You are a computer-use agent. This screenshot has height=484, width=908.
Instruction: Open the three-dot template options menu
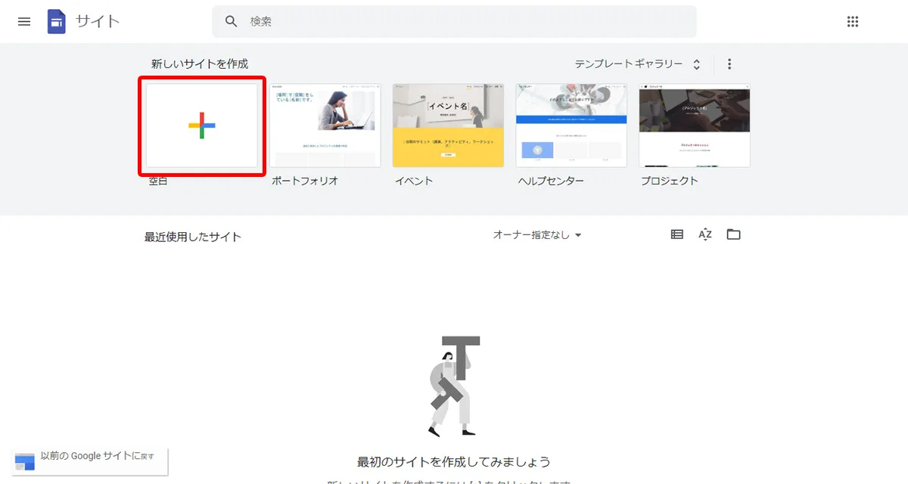(x=729, y=64)
